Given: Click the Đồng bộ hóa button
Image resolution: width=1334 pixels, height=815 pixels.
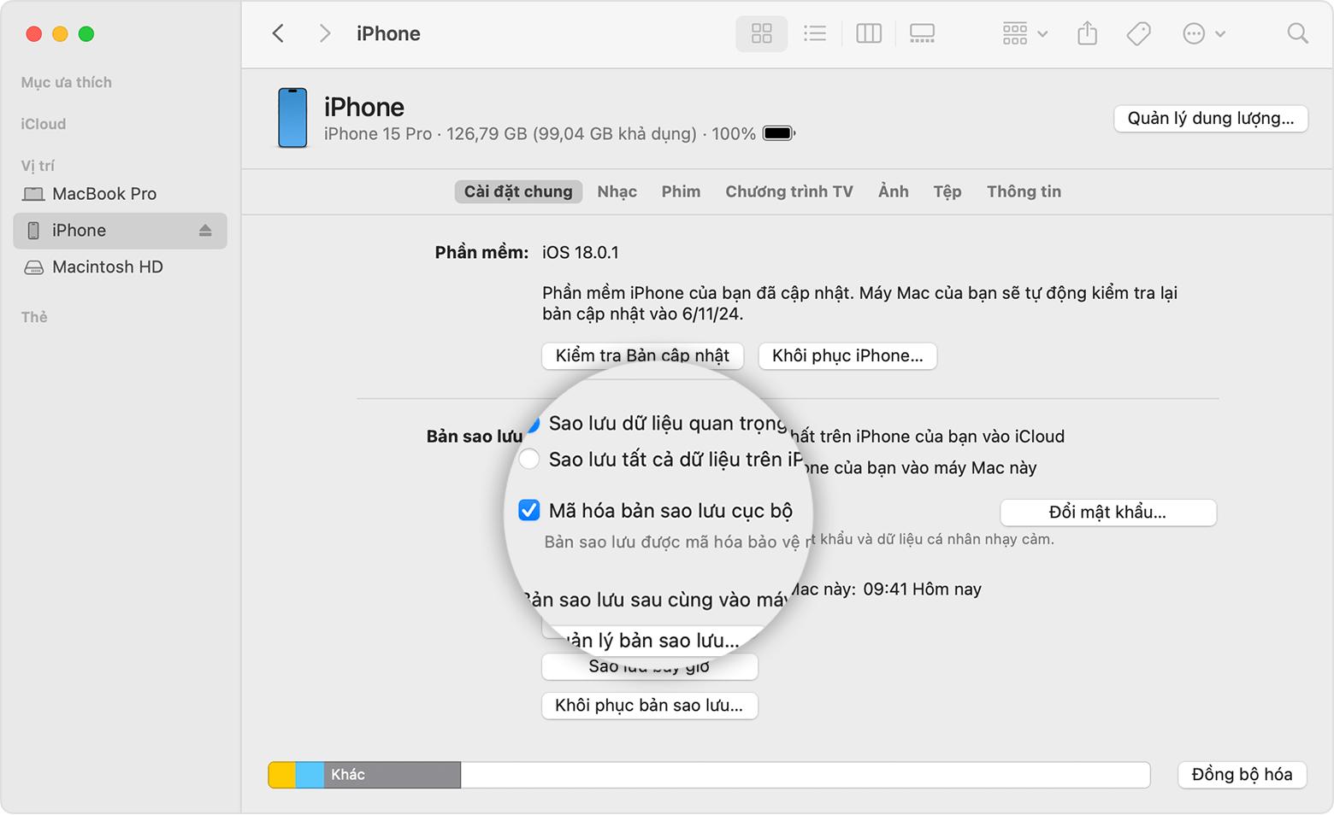Looking at the screenshot, I should (1242, 775).
